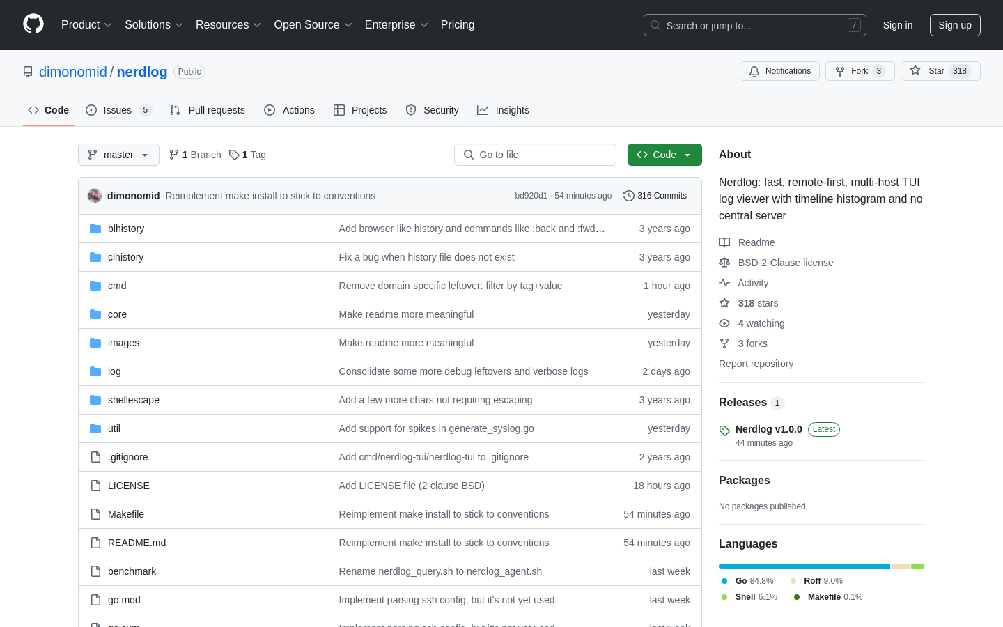Viewport: 1003px width, 627px height.
Task: Switch to the Insights tab
Action: (504, 110)
